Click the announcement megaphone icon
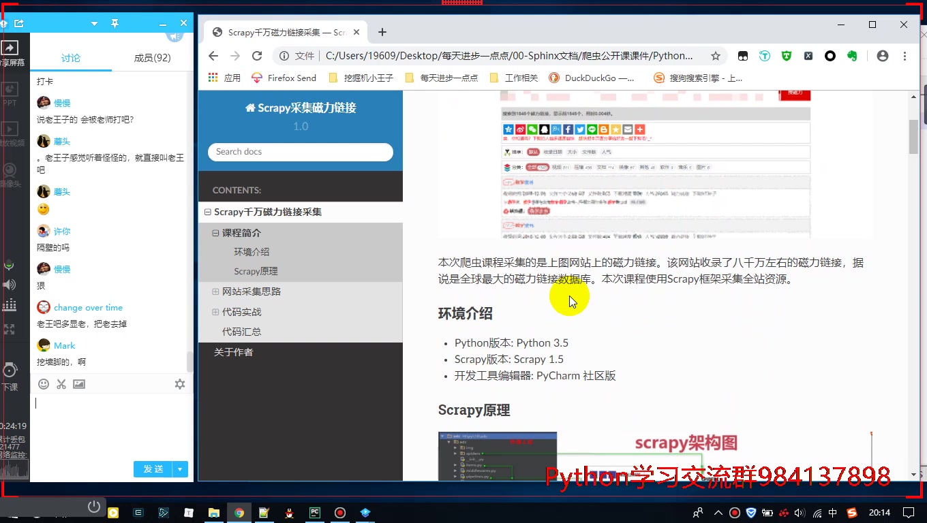This screenshot has width=927, height=523. [x=174, y=37]
